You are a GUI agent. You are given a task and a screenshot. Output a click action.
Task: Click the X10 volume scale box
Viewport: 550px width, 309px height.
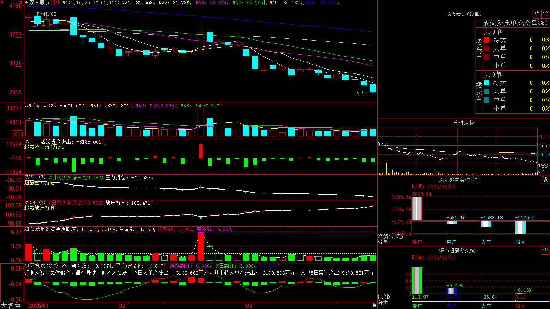[x=18, y=134]
